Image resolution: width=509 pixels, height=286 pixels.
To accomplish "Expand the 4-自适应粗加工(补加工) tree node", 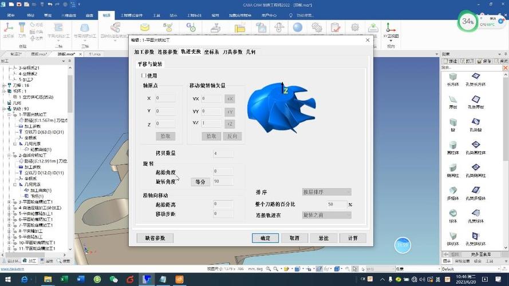I will coord(9,208).
